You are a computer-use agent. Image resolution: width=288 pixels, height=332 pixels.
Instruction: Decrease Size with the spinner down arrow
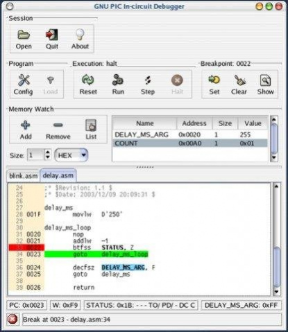point(48,157)
